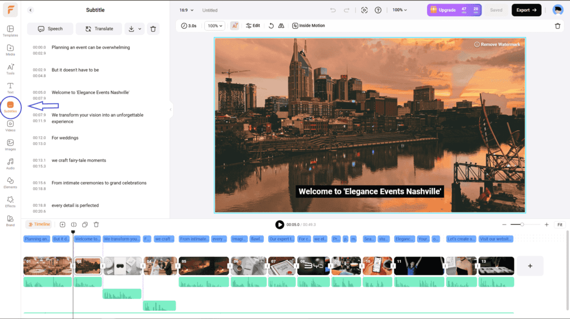Select scene 05 thumbnail in timeline
The width and height of the screenshot is (570, 319).
coord(204,266)
